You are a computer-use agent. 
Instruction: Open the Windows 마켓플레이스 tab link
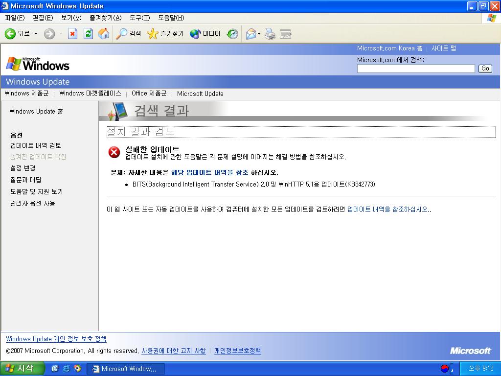pyautogui.click(x=90, y=94)
